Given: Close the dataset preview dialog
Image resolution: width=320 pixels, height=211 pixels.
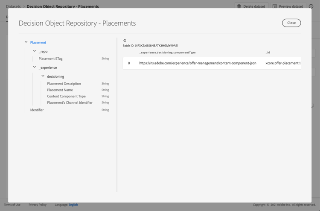Looking at the screenshot, I should [291, 23].
